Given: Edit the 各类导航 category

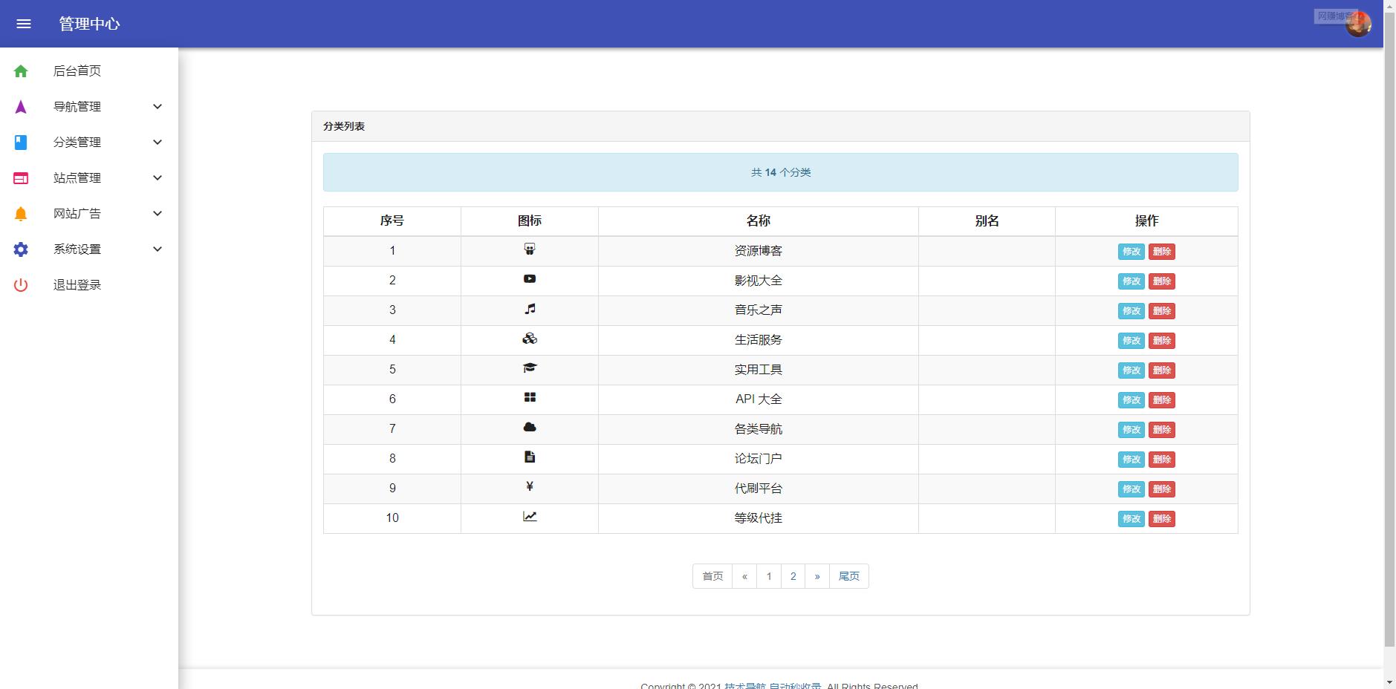Looking at the screenshot, I should point(1132,430).
